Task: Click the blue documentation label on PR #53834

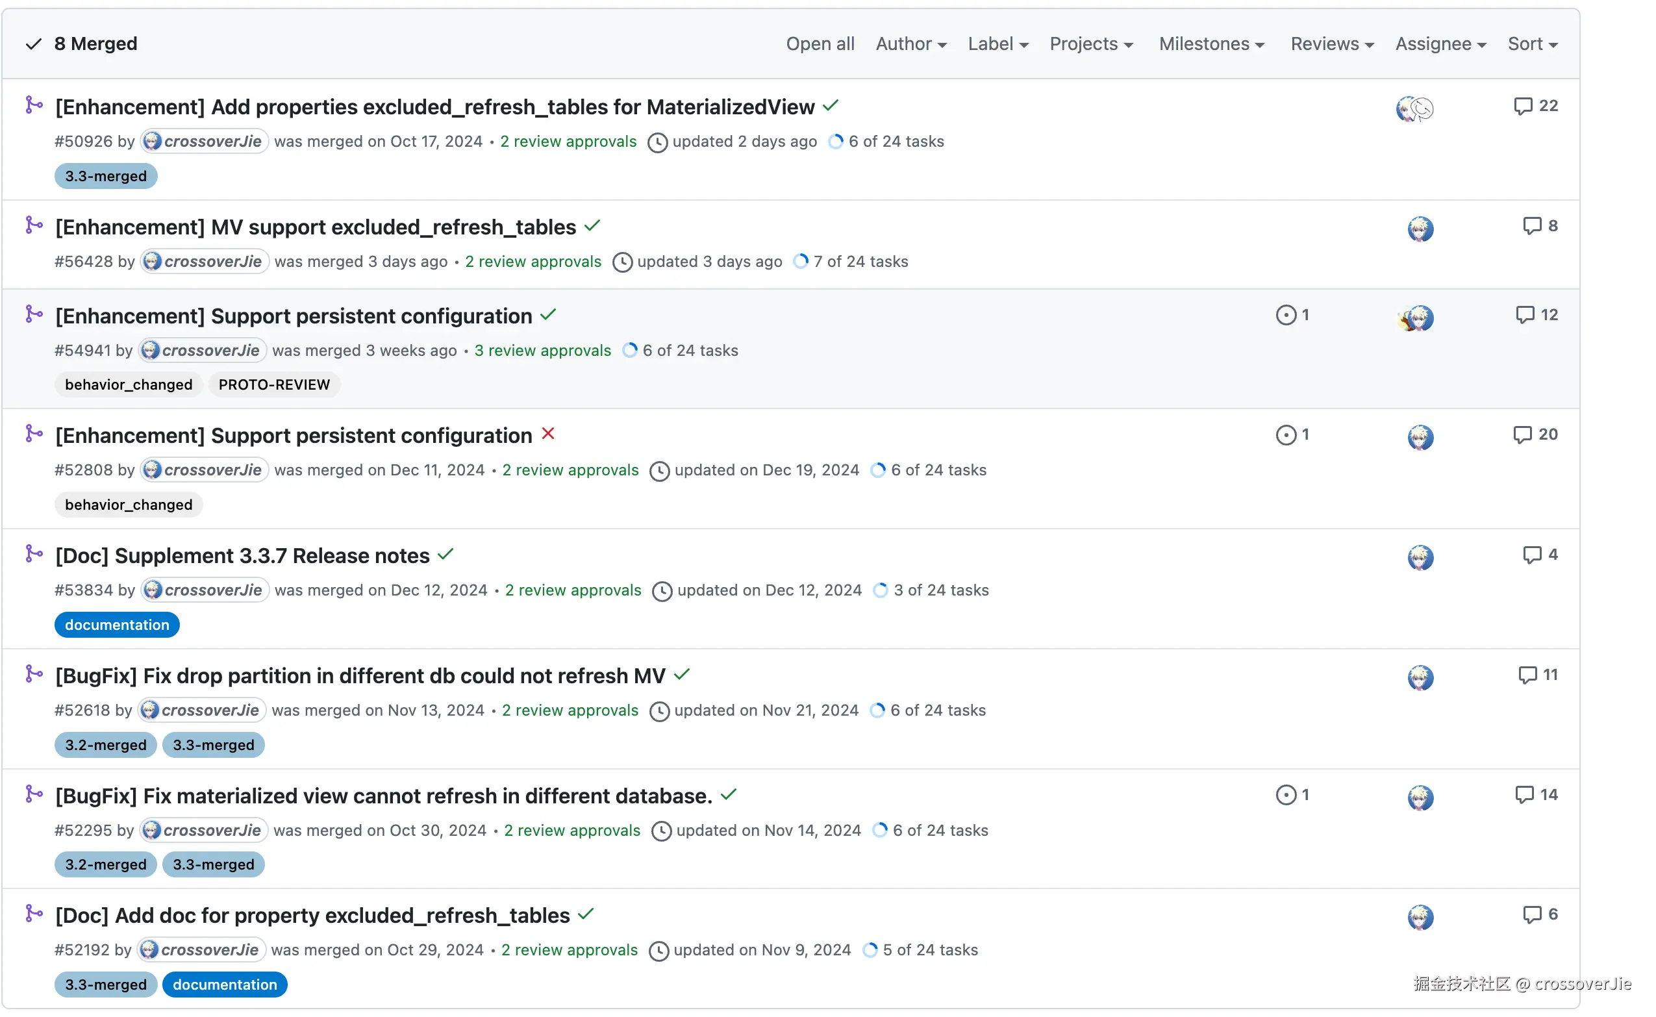Action: pyautogui.click(x=117, y=624)
